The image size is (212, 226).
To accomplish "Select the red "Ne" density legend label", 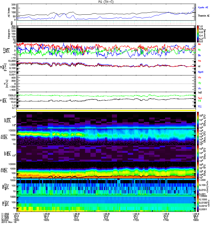I will click(x=200, y=61).
